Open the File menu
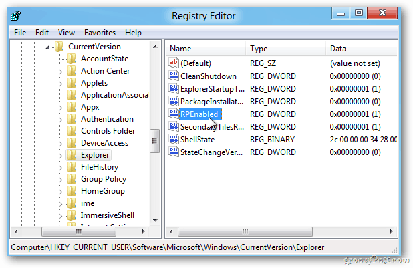 [x=20, y=33]
